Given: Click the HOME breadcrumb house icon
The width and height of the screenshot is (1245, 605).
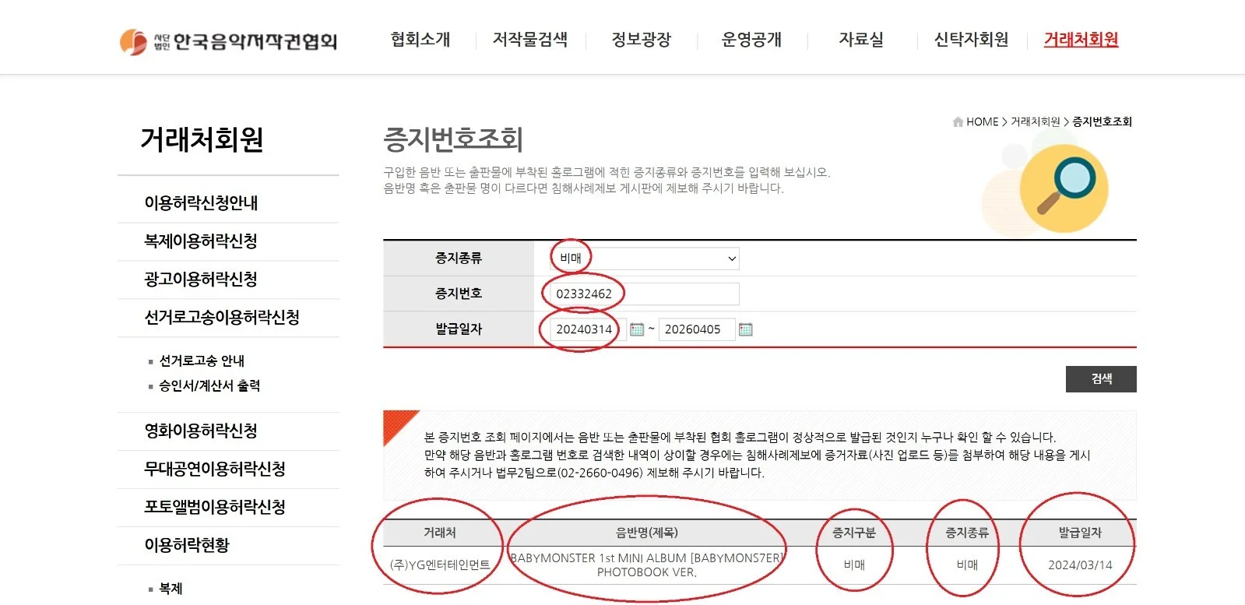Looking at the screenshot, I should (958, 121).
